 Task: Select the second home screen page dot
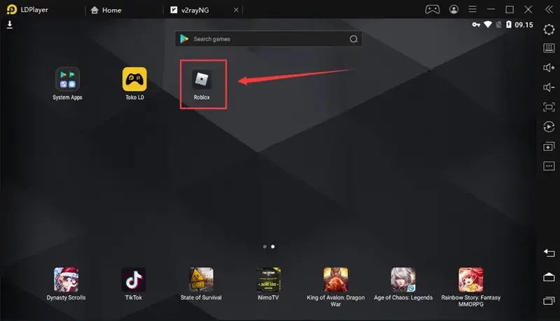273,246
